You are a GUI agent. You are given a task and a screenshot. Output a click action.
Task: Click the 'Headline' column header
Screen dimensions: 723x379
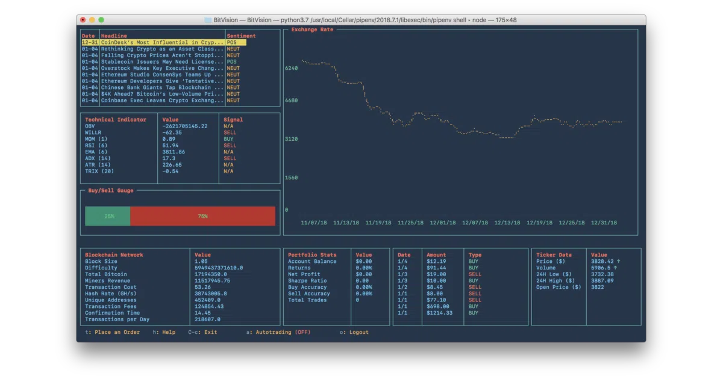pos(114,36)
